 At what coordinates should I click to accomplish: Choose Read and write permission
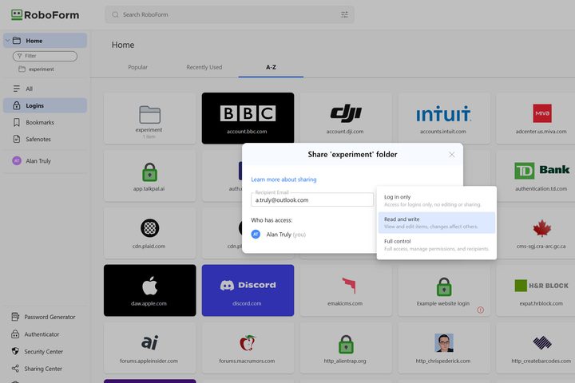coord(437,223)
